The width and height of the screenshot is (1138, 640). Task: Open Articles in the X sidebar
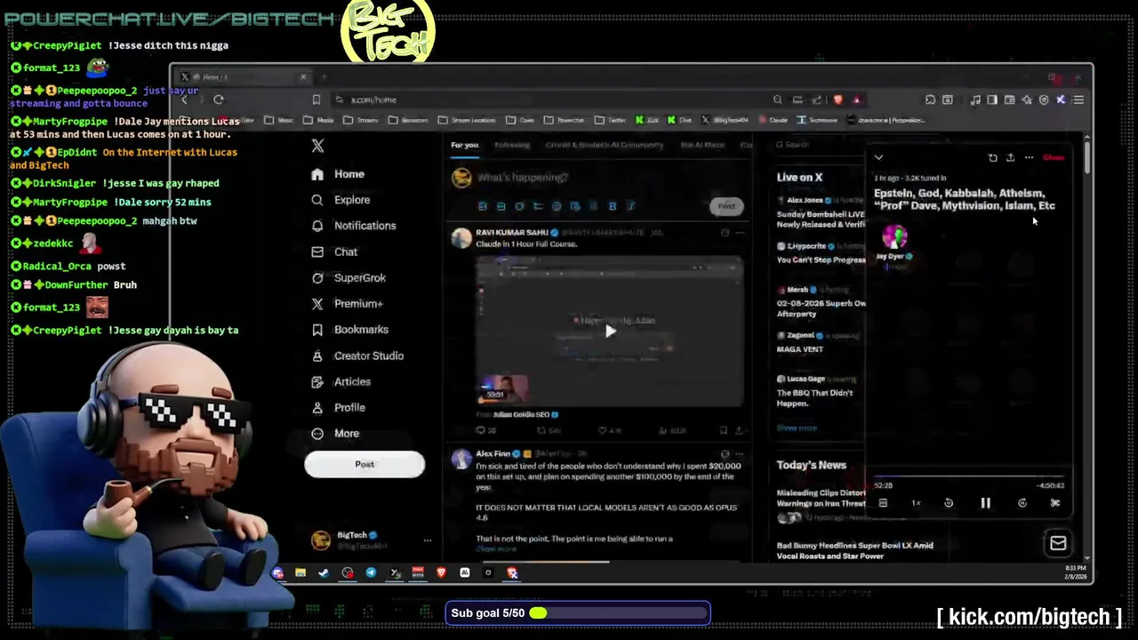coord(341,381)
